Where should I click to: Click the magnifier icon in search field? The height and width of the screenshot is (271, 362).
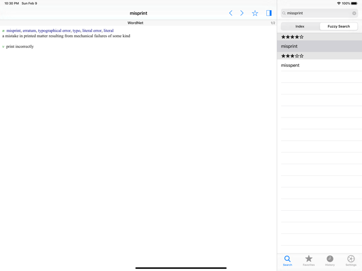pos(284,13)
